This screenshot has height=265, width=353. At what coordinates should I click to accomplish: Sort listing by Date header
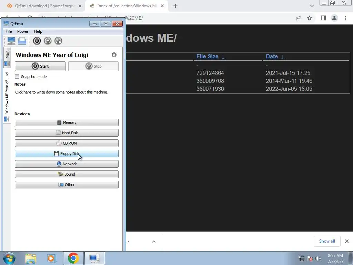click(272, 56)
